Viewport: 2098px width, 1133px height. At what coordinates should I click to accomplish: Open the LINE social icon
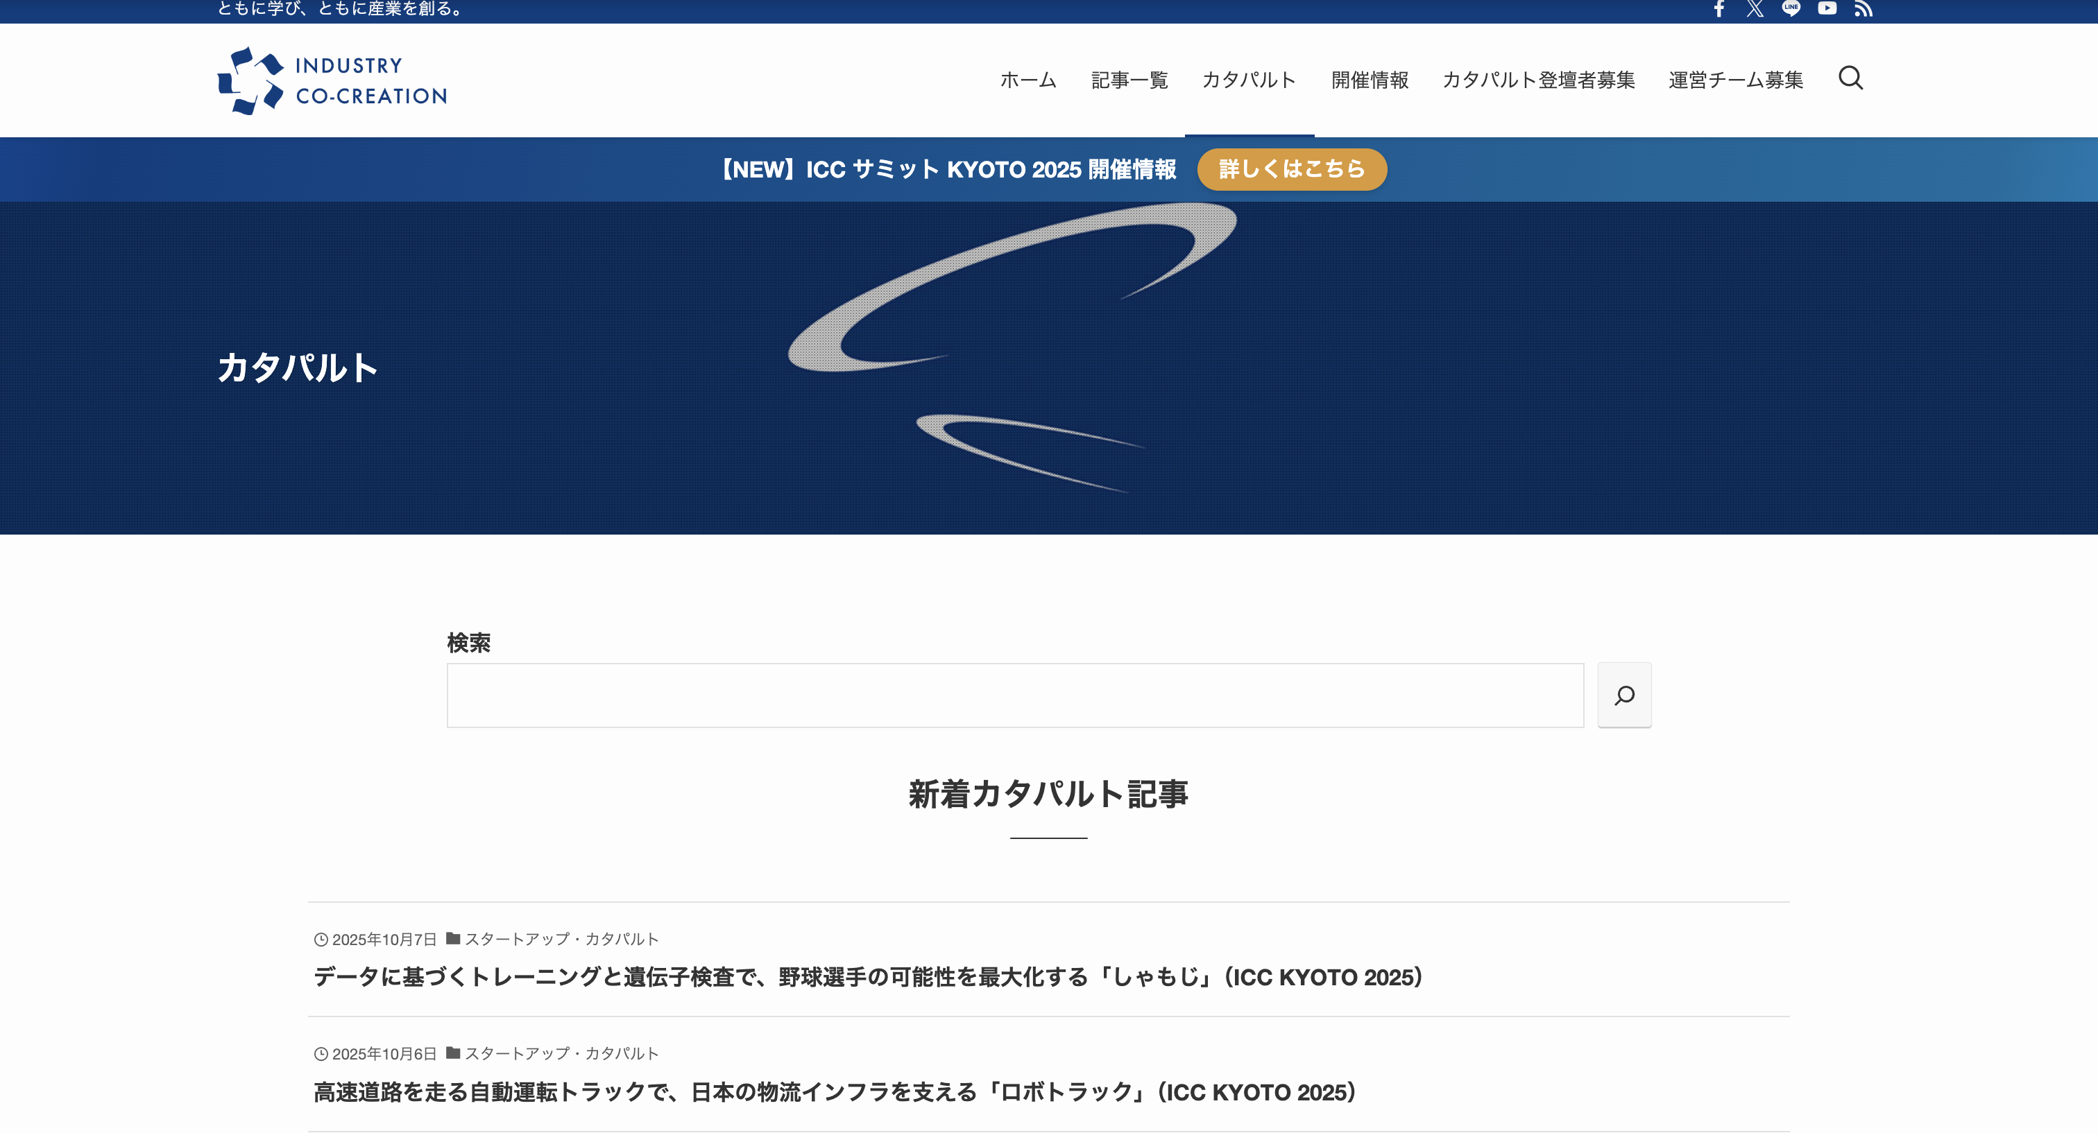pos(1791,9)
